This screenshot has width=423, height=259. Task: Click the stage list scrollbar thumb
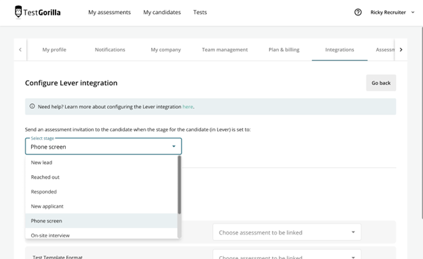[x=179, y=185]
